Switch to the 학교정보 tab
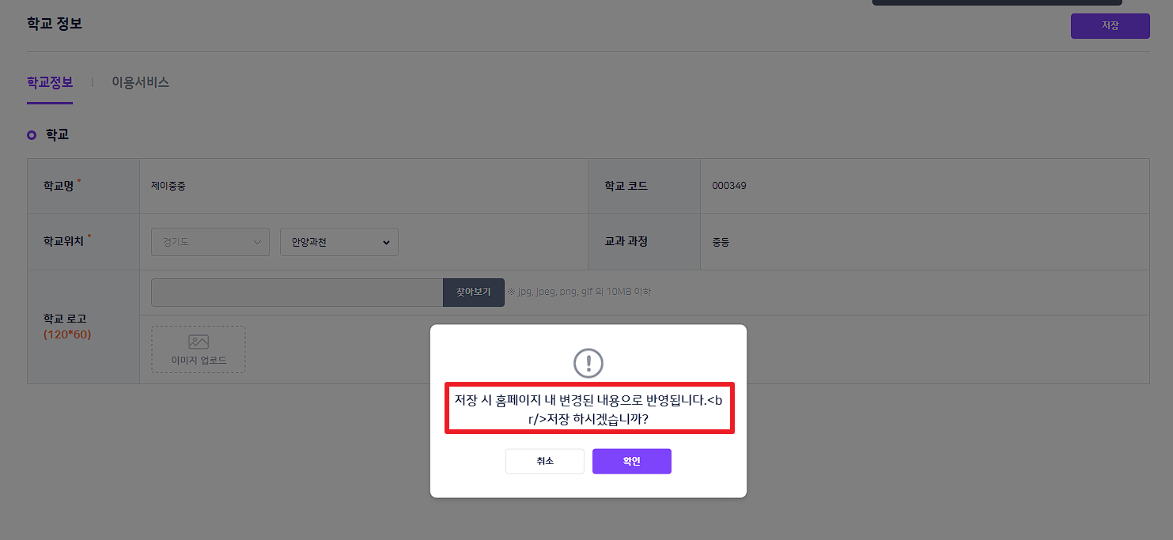Screen dimensions: 1173x540 click(x=50, y=82)
